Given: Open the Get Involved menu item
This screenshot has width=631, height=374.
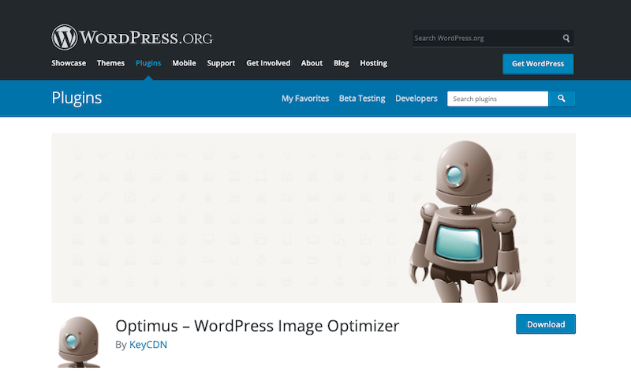Looking at the screenshot, I should point(268,63).
